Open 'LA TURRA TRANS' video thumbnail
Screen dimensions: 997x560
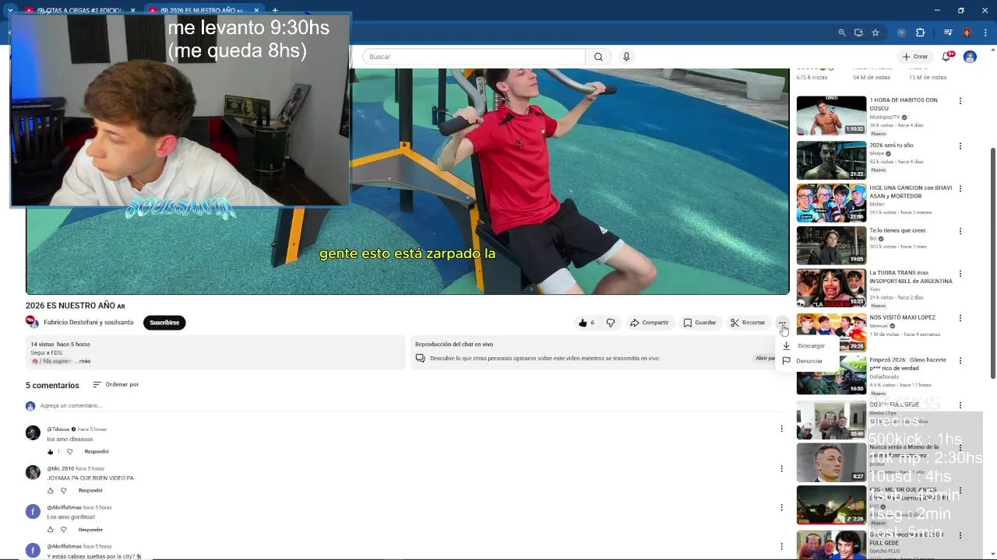click(x=831, y=288)
